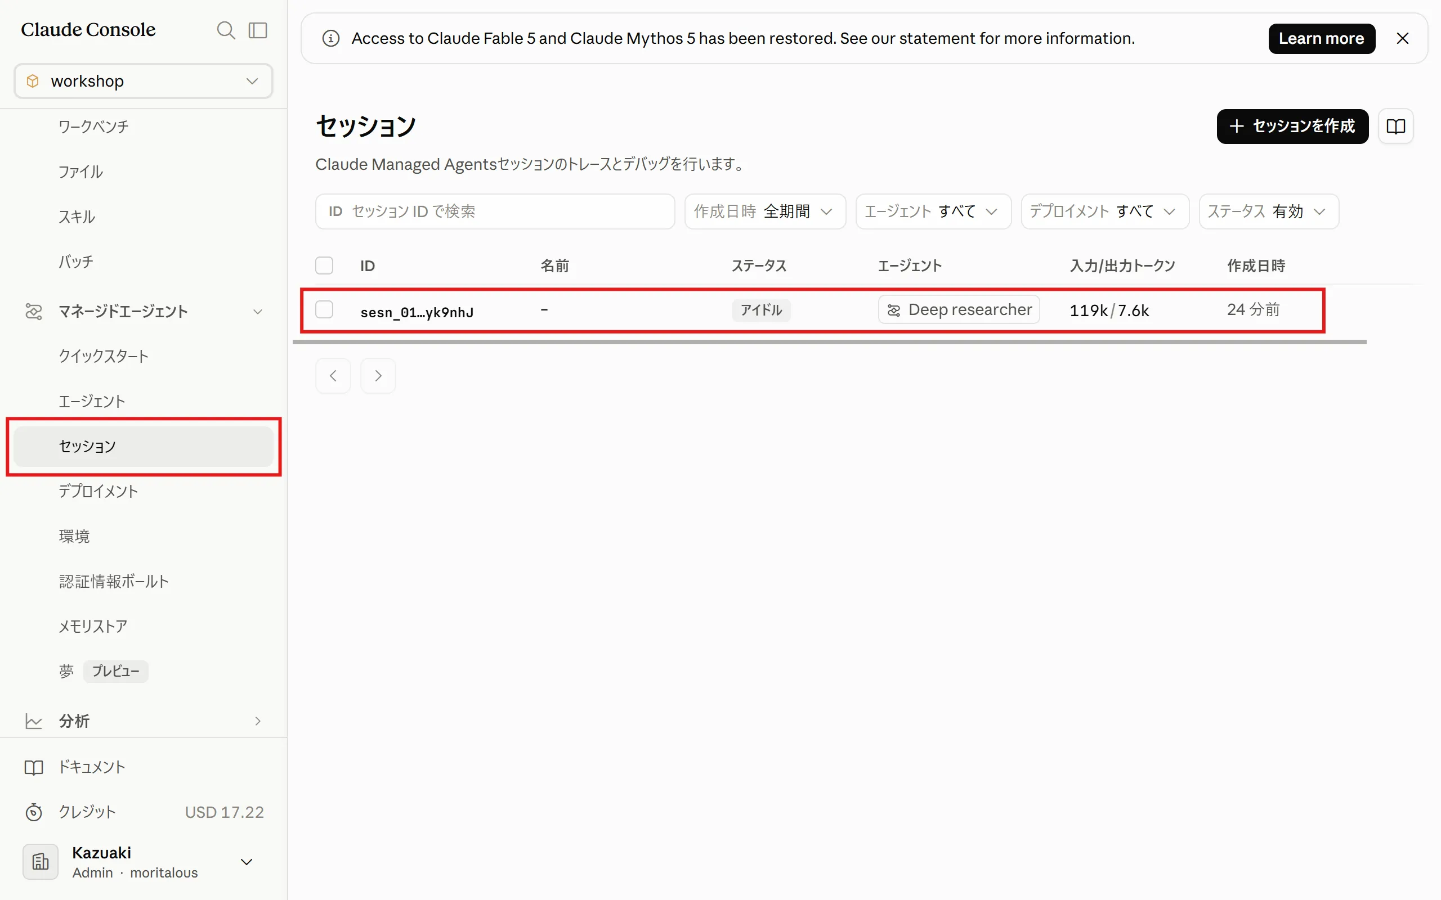Screen dimensions: 1441x900
Task: Collapse sidebar with the panel toggle icon
Action: click(x=258, y=30)
